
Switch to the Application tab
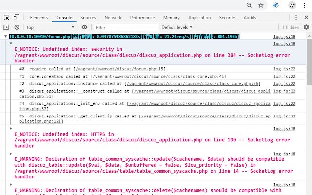[x=199, y=18]
